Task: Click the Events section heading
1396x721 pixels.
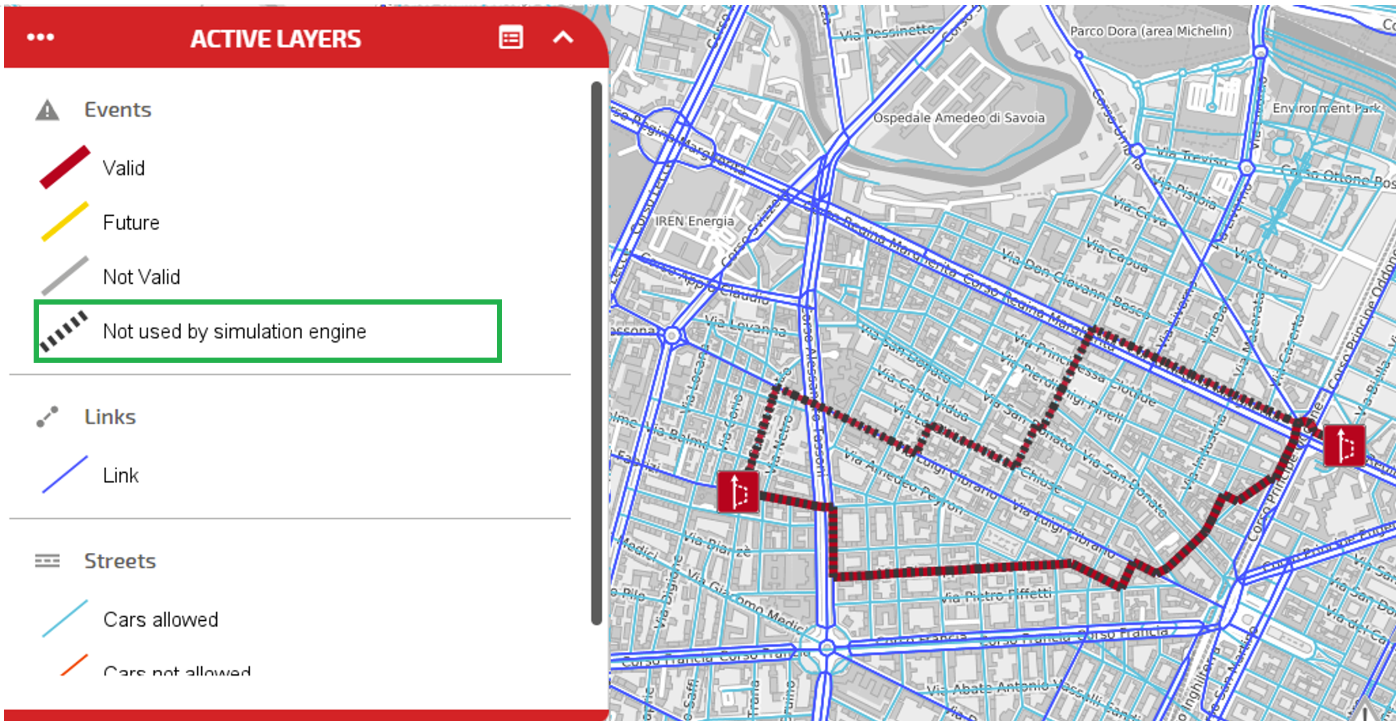Action: (118, 110)
